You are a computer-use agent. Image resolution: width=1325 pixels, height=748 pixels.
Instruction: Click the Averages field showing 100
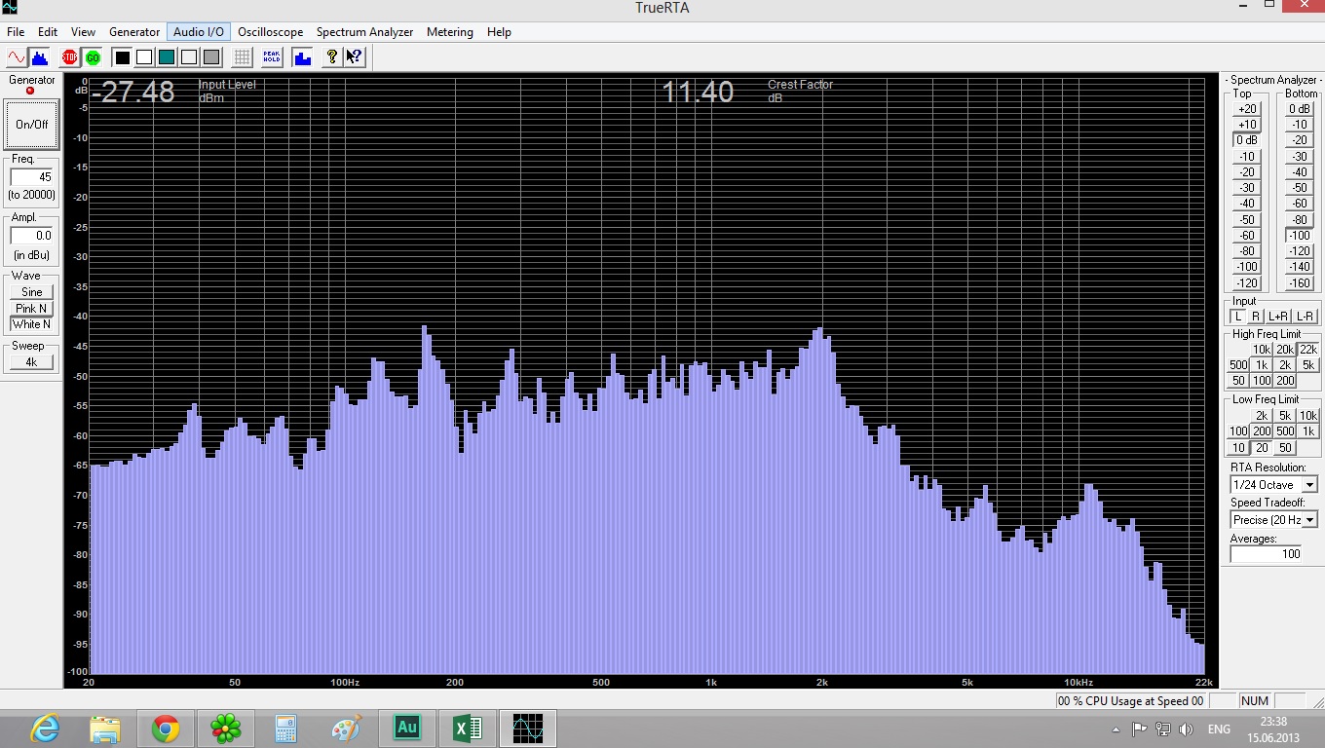(x=1267, y=554)
